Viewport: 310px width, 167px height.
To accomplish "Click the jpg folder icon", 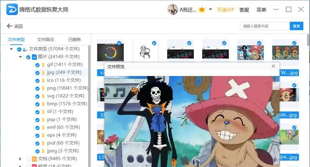I will click(x=43, y=73).
